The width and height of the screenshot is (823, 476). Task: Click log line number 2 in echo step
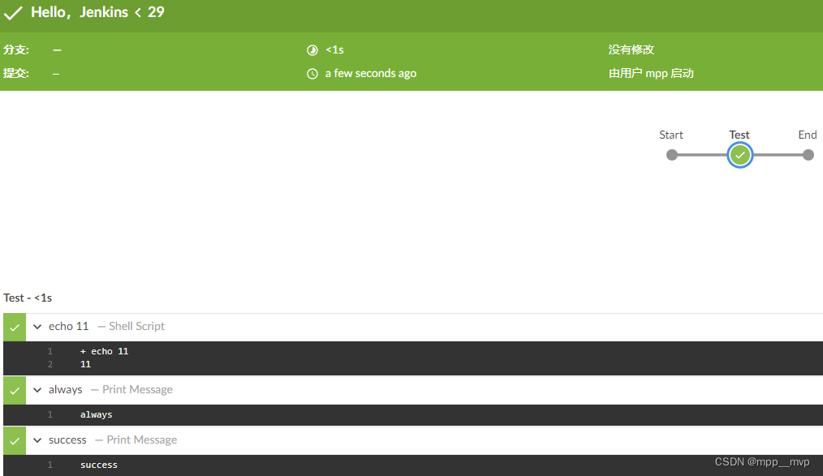click(x=50, y=364)
